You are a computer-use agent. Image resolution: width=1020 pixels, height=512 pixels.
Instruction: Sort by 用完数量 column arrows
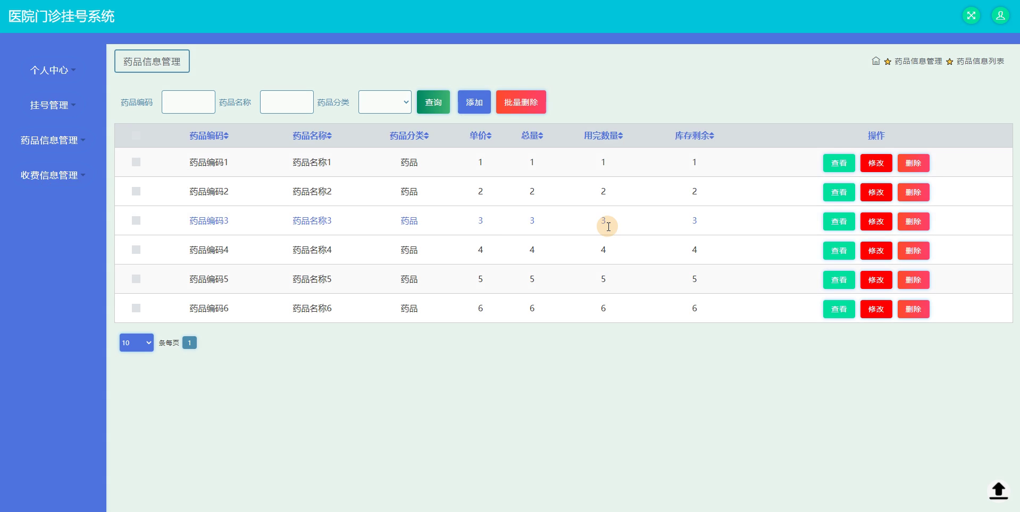click(x=620, y=136)
